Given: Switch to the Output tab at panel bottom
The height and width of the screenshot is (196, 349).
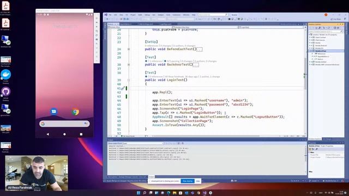Looking at the screenshot, I should (x=152, y=177).
